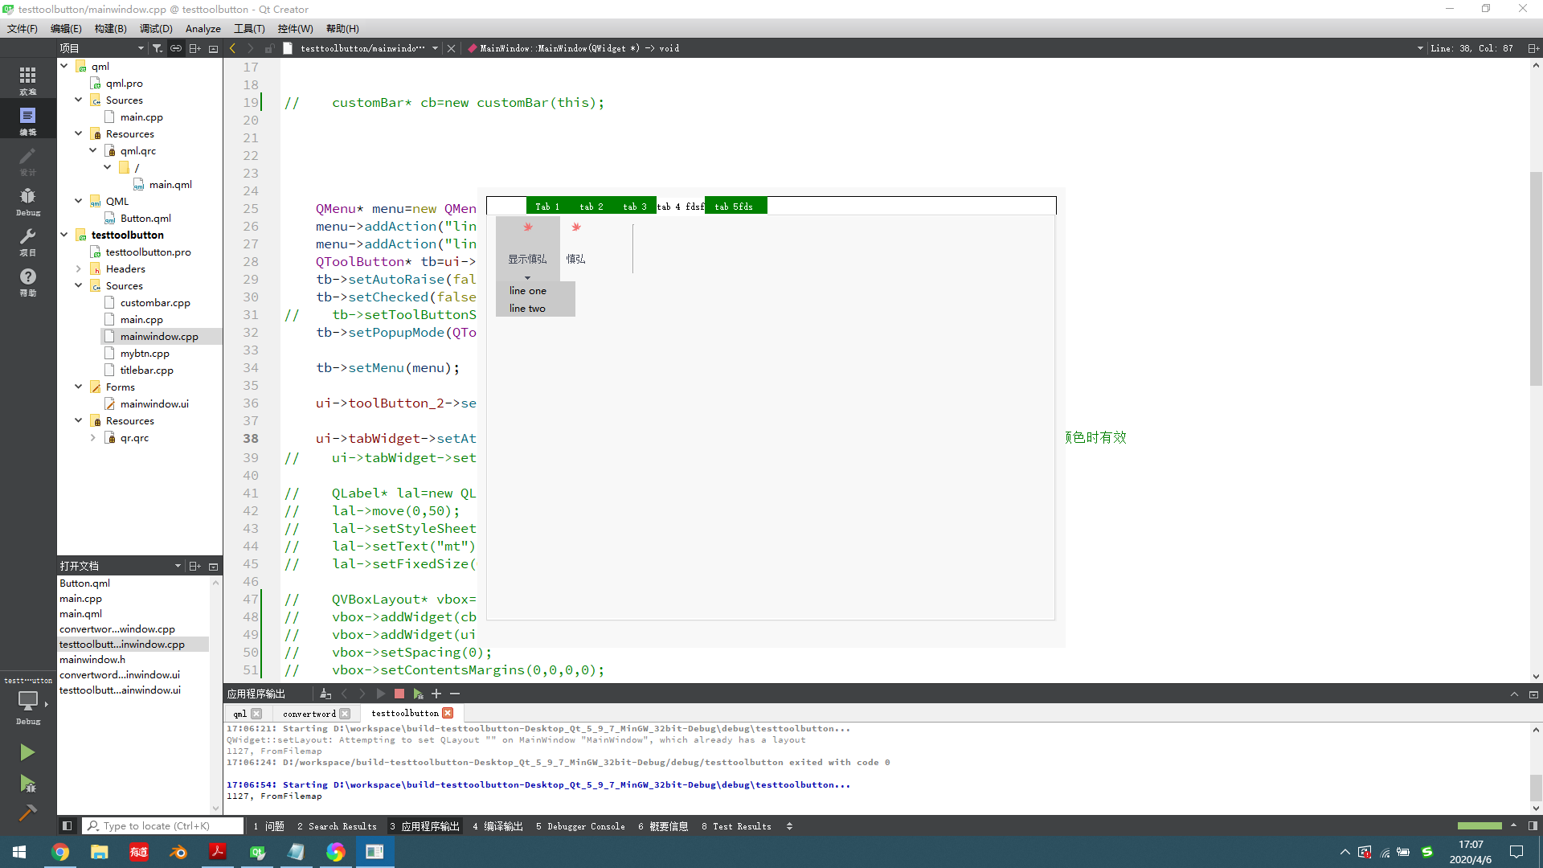Open the 4 编译输出 pane button

[497, 826]
